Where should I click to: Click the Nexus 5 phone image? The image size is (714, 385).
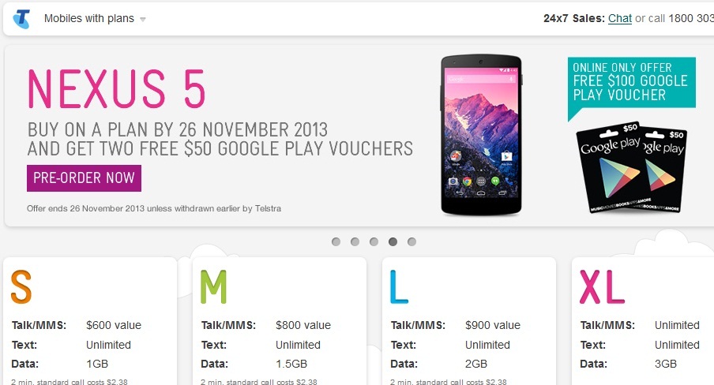pyautogui.click(x=481, y=135)
